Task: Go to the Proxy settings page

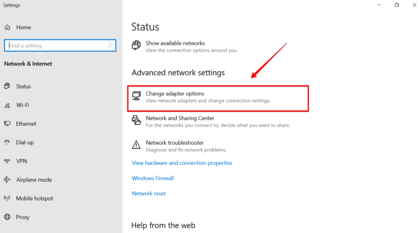Action: pos(23,217)
